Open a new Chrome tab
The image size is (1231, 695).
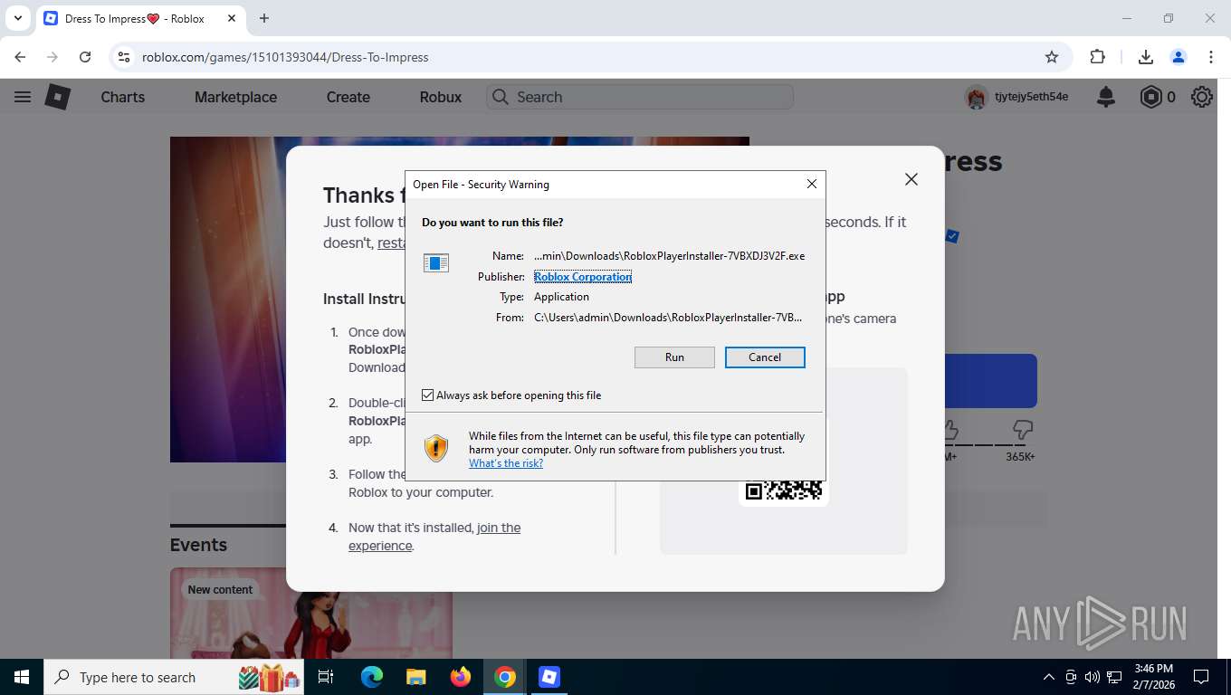pos(264,18)
